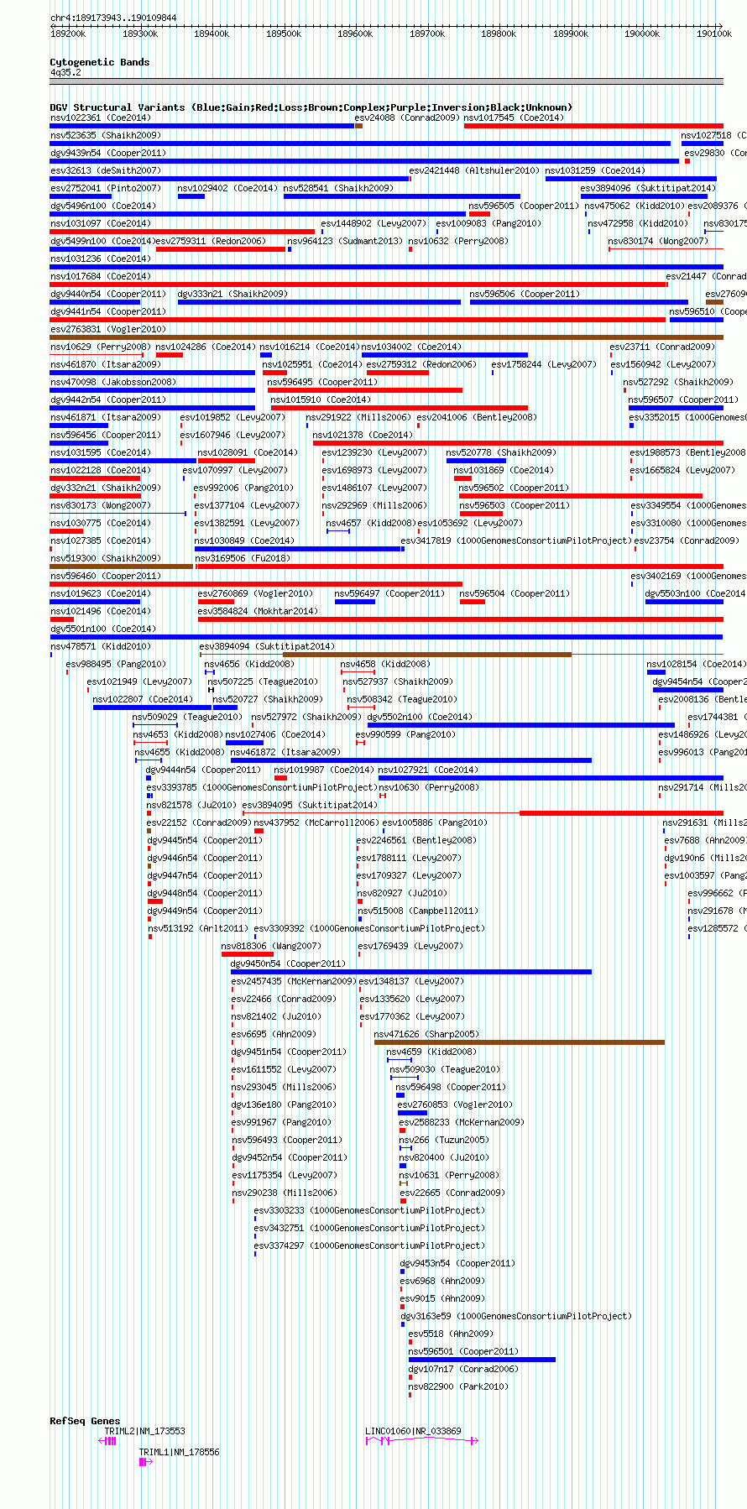The width and height of the screenshot is (747, 1509).
Task: Open variant nsv1017545 (Coe2014)
Action: pos(514,117)
